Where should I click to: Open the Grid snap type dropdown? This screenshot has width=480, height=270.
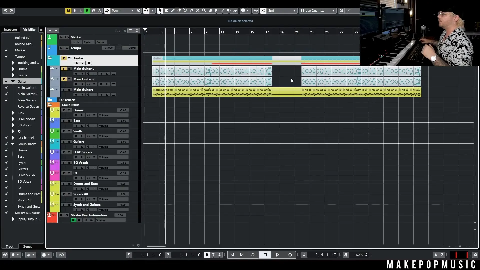pyautogui.click(x=282, y=10)
